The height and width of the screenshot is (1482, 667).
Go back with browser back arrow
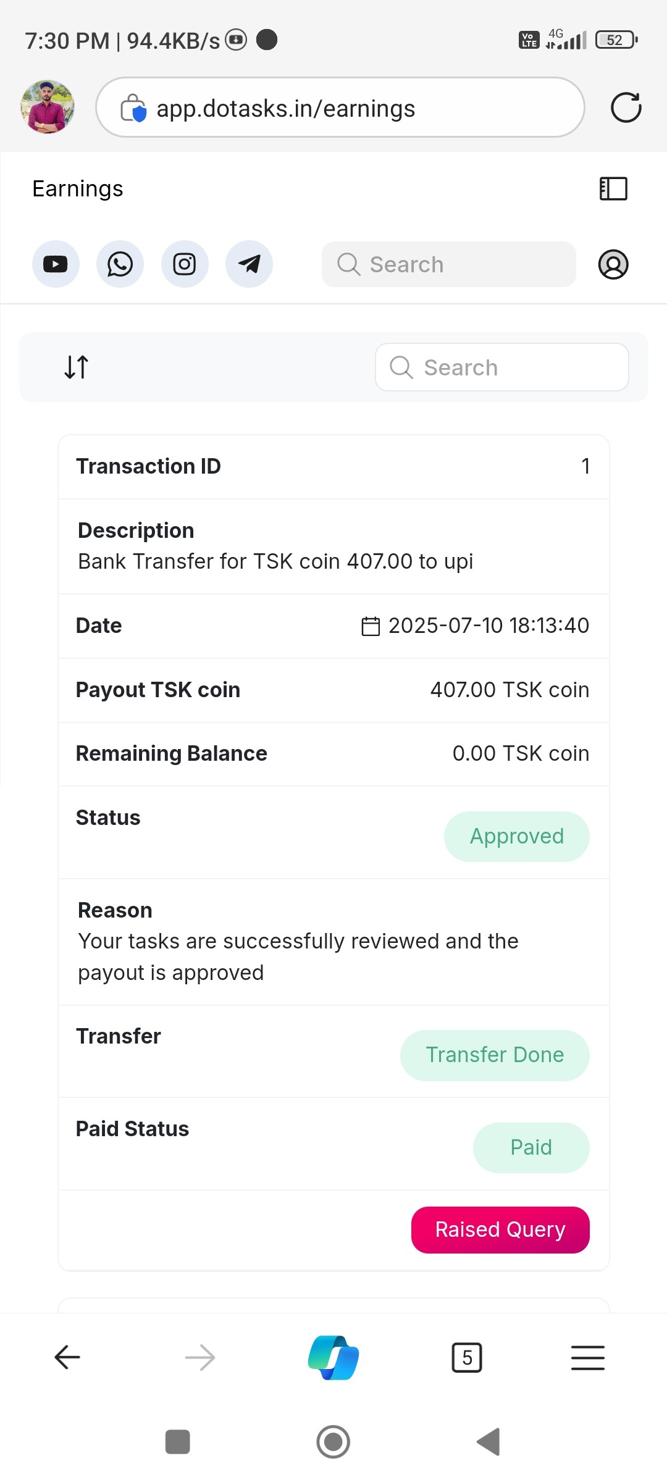click(x=67, y=1357)
